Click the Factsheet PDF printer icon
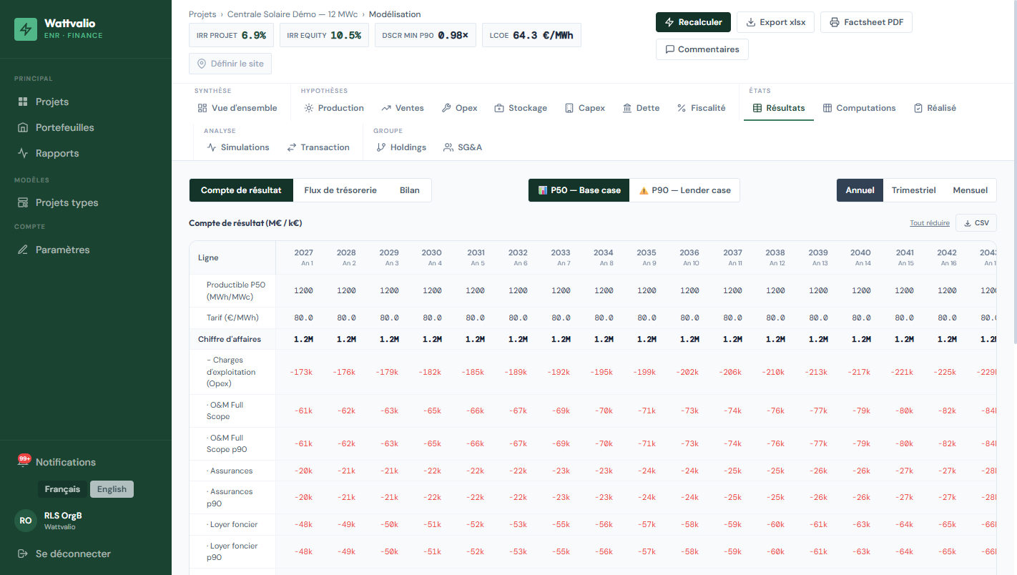Image resolution: width=1017 pixels, height=575 pixels. 835,22
